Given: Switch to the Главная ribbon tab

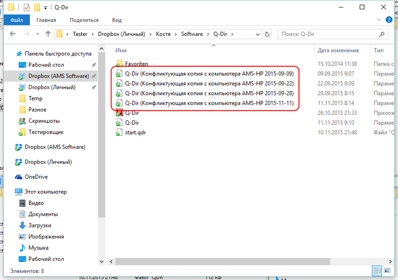Looking at the screenshot, I should [x=46, y=20].
